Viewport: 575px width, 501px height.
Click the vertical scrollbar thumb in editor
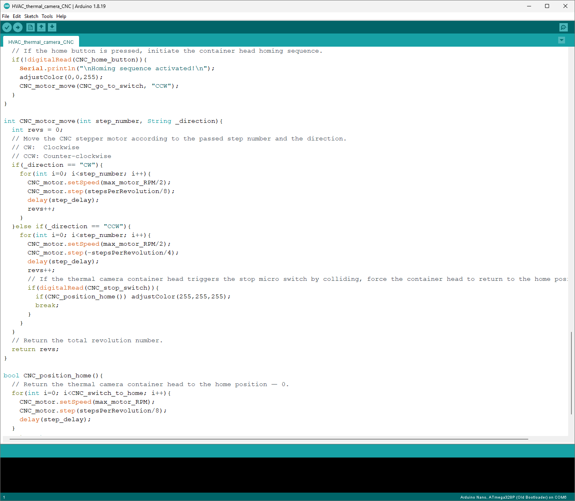point(571,373)
